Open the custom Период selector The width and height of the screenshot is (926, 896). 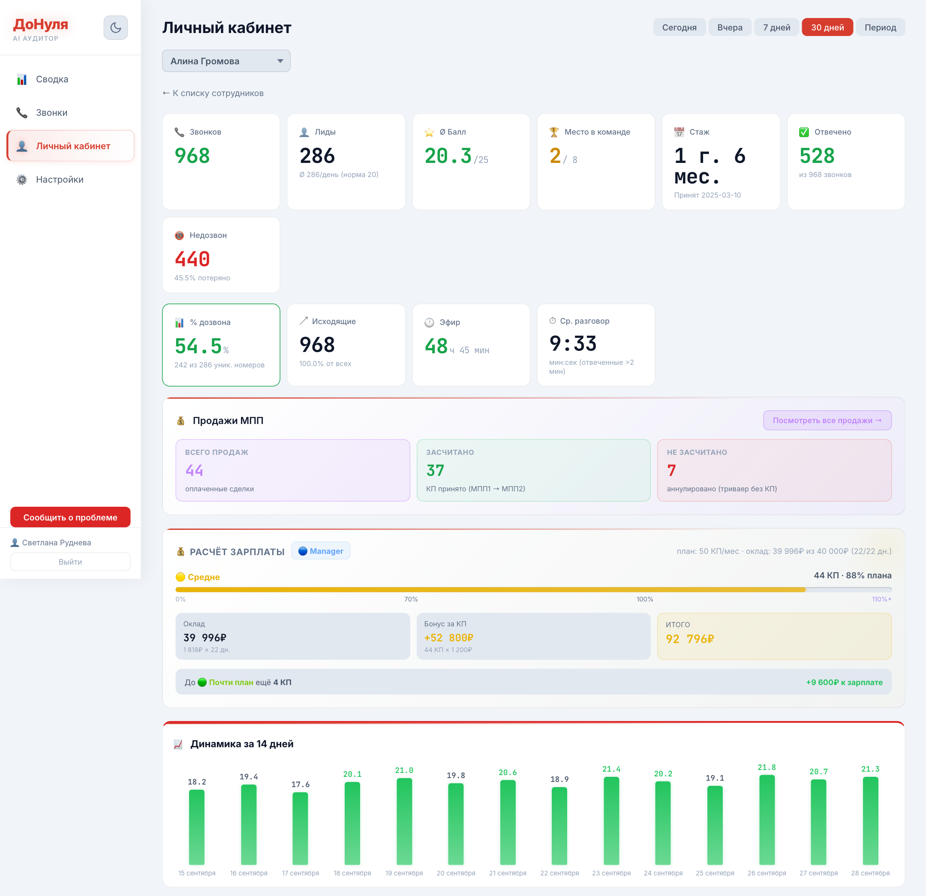[x=880, y=27]
